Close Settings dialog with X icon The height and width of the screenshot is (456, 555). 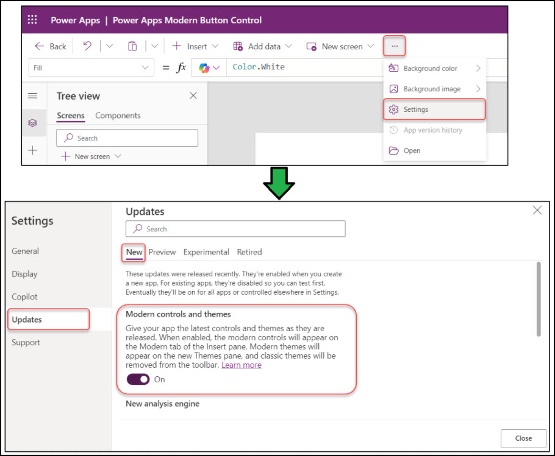pos(537,211)
